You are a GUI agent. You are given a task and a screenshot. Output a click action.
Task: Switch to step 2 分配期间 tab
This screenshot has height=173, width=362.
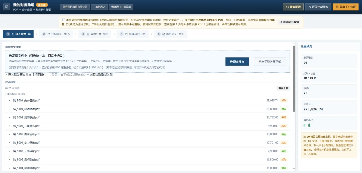click(56, 34)
